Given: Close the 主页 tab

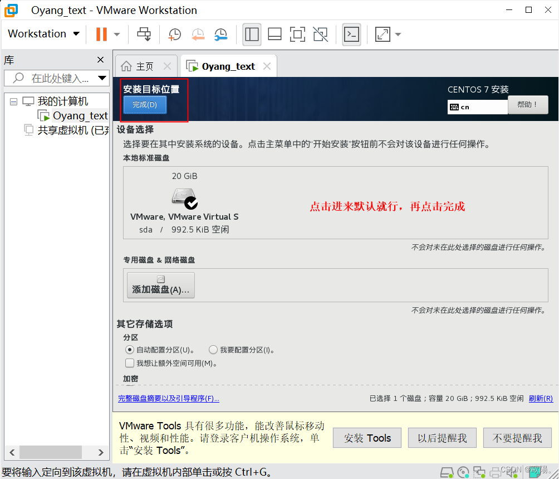Looking at the screenshot, I should point(167,66).
